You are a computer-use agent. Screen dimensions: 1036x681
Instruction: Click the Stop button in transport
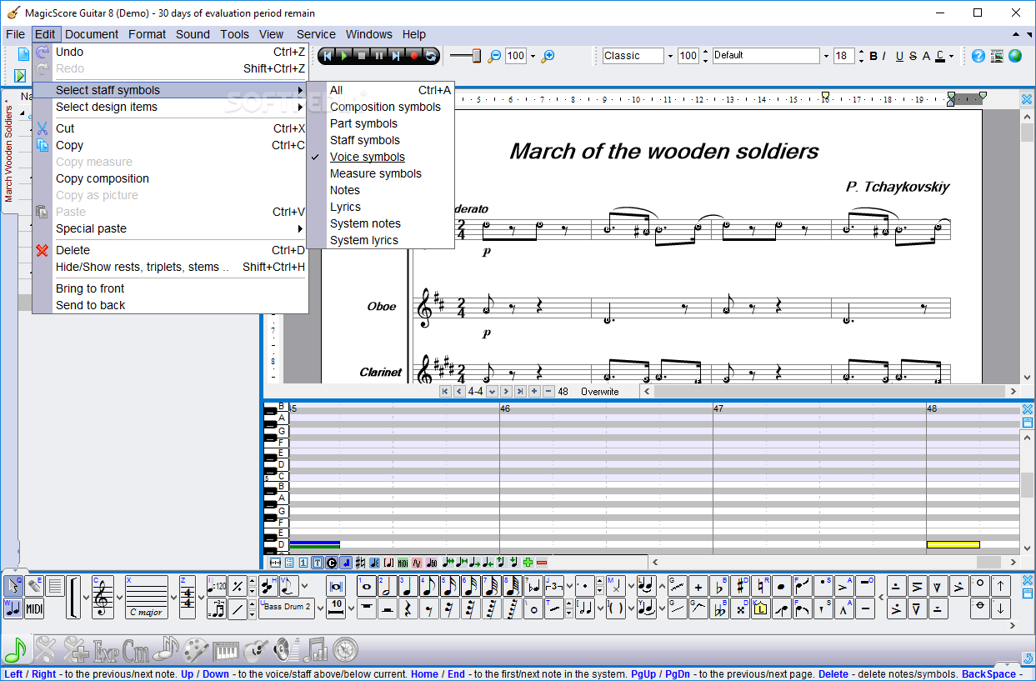click(361, 56)
